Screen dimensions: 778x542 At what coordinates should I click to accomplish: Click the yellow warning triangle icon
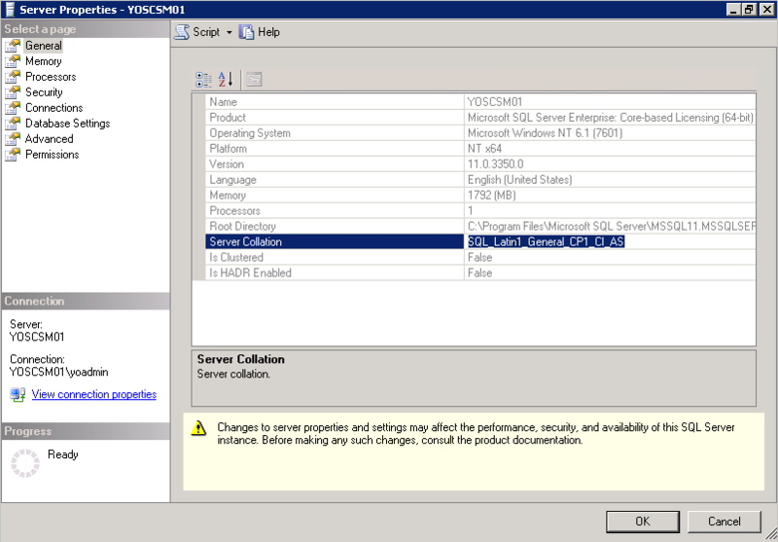(x=198, y=428)
